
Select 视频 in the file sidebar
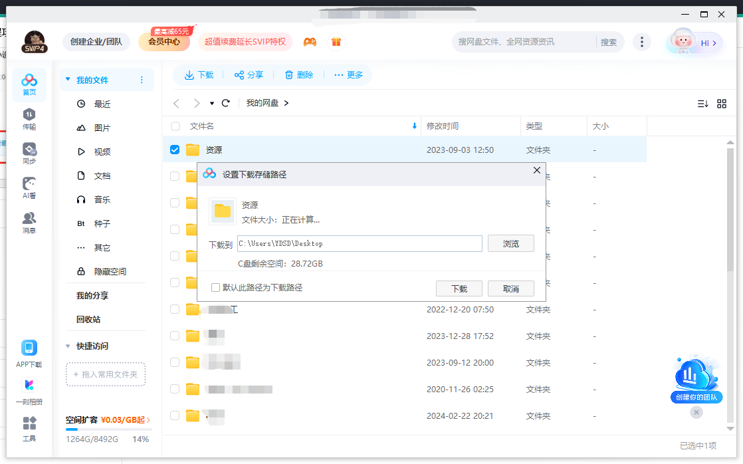pos(102,152)
